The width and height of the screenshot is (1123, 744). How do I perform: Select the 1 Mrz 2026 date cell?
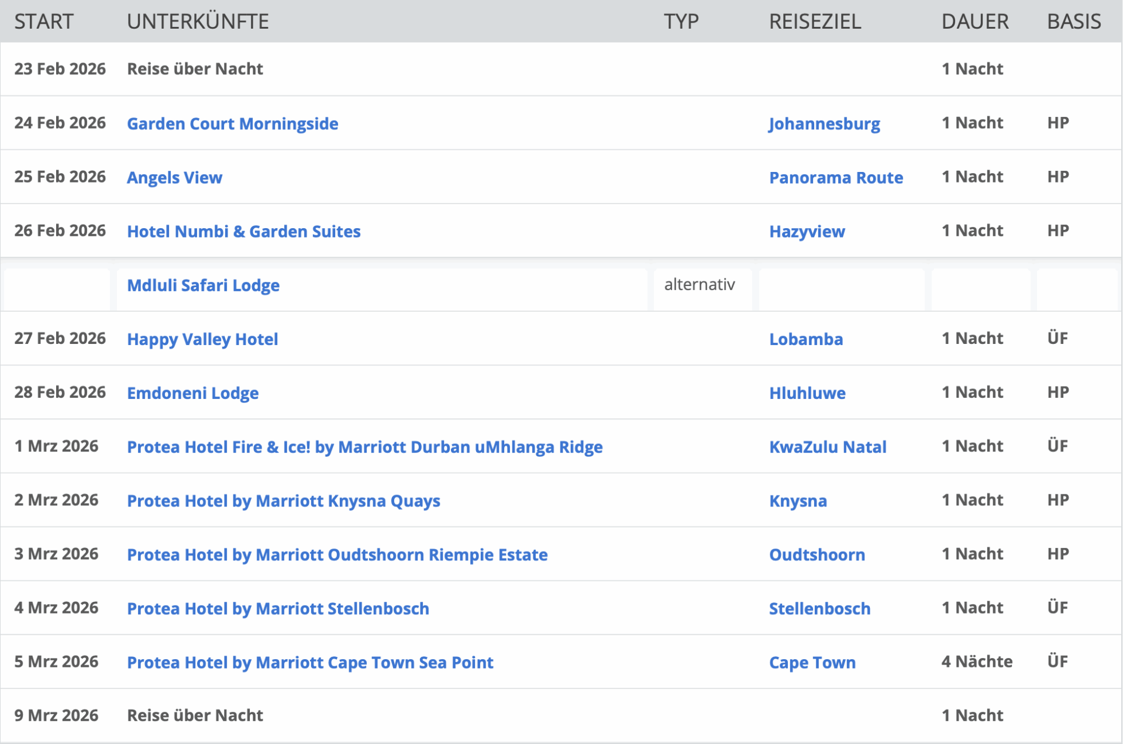[56, 446]
